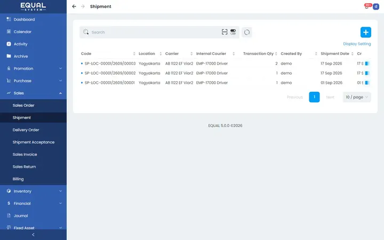Open the 10 / page dropdown

click(357, 97)
